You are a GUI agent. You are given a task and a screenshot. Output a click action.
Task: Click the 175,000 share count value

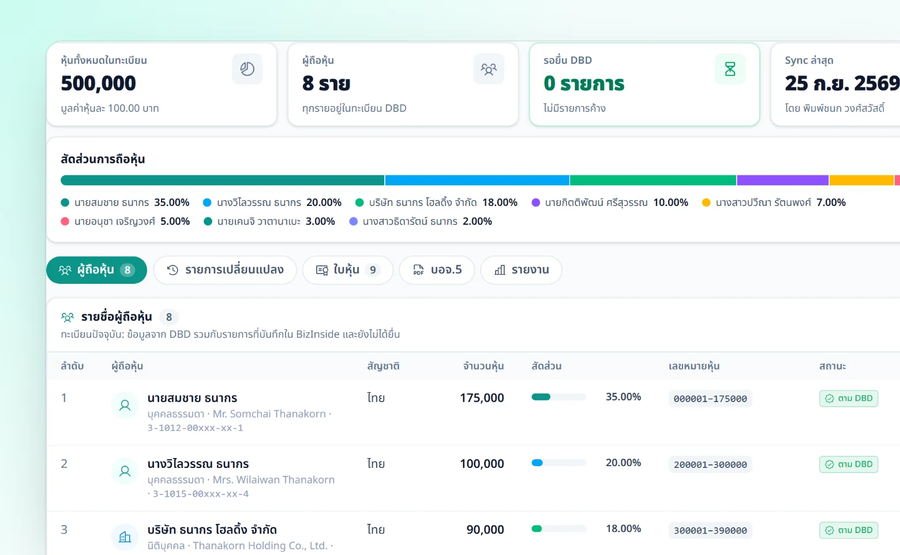point(482,398)
